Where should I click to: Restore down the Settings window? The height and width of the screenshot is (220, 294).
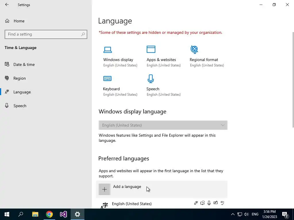[274, 5]
